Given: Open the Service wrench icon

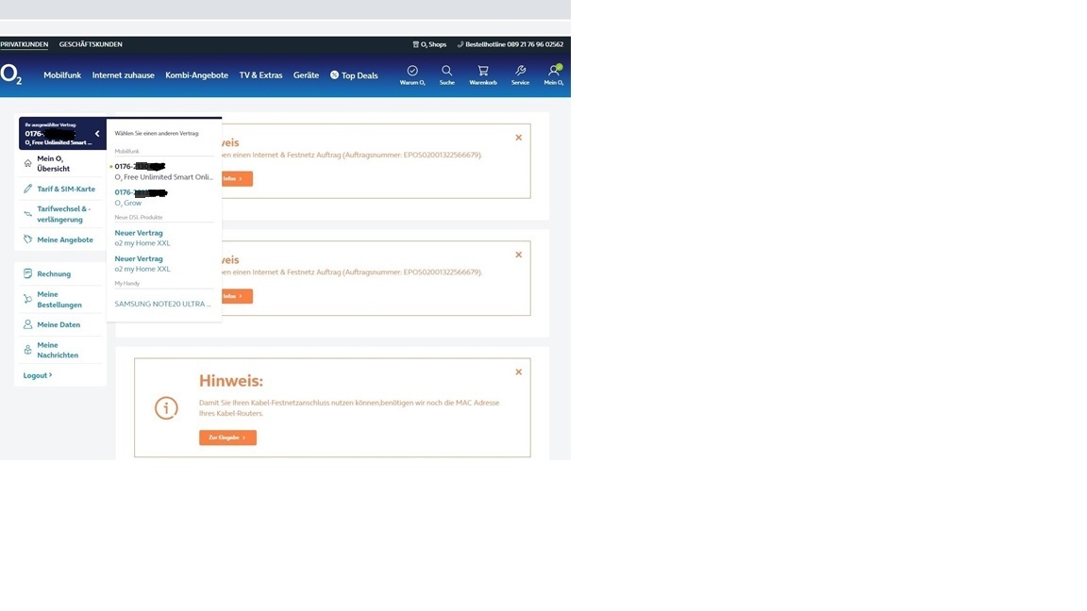Looking at the screenshot, I should coord(521,71).
